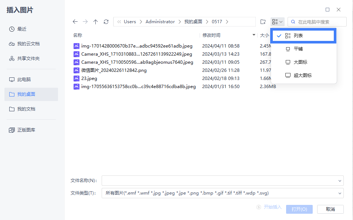Create a new folder using toolbar icon
The height and width of the screenshot is (220, 353).
pyautogui.click(x=263, y=22)
